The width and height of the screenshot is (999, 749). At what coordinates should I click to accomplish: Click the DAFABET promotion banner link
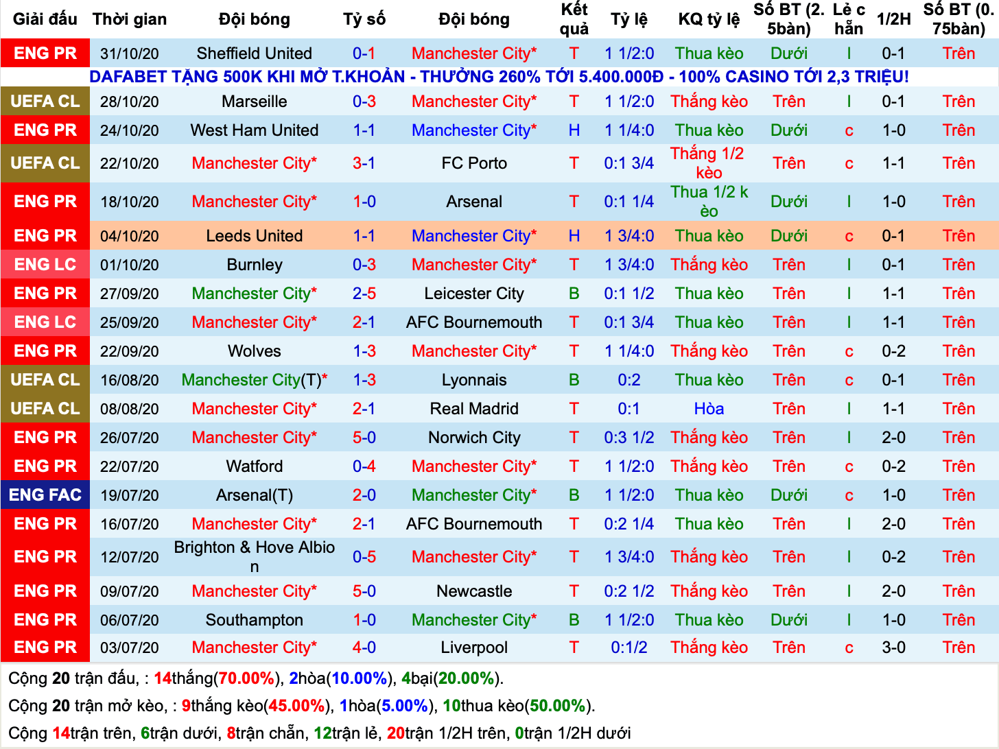point(499,77)
